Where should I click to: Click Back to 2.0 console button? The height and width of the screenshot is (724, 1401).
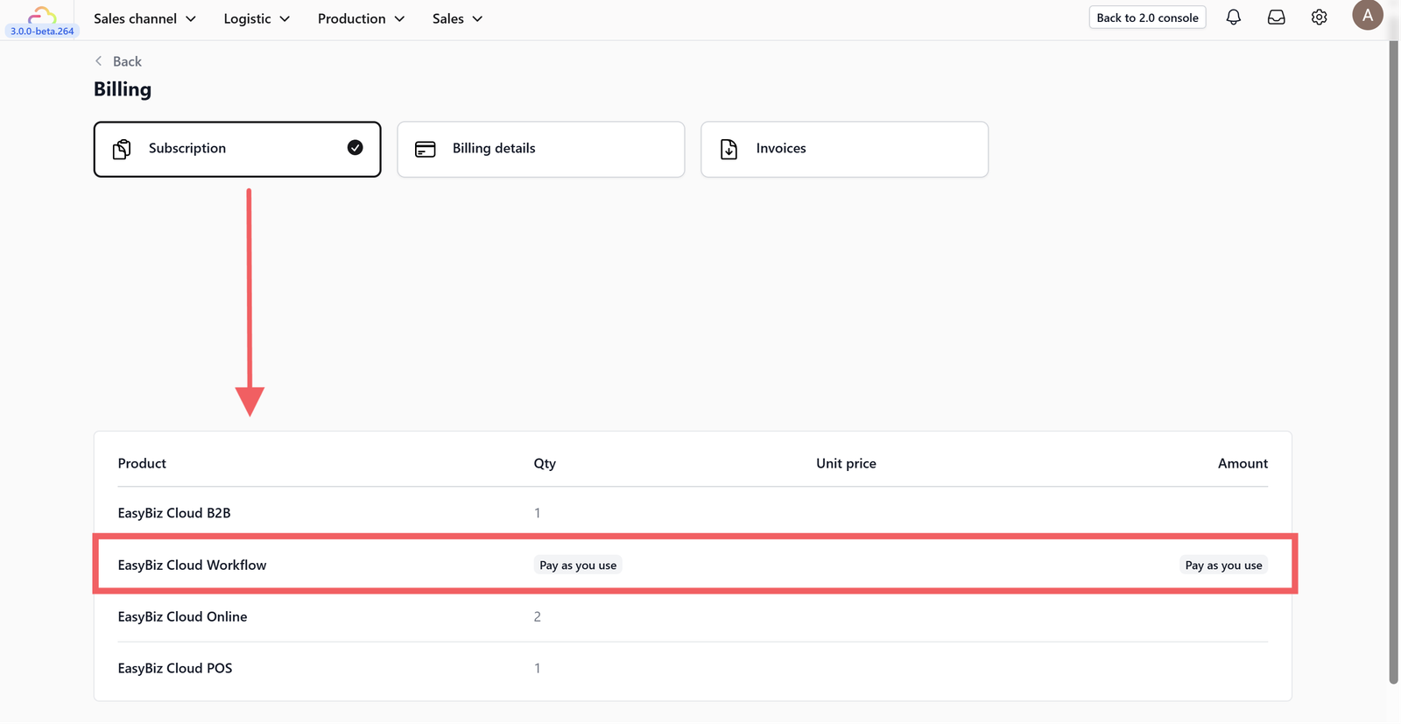pyautogui.click(x=1147, y=18)
